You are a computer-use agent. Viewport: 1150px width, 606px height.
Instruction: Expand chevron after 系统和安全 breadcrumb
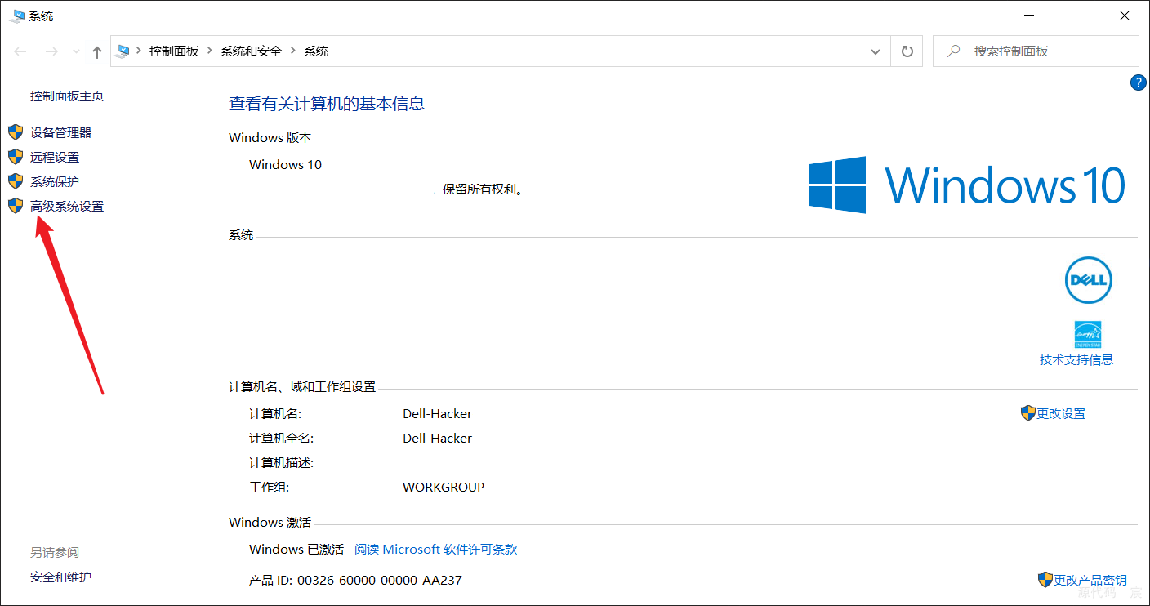(x=293, y=51)
